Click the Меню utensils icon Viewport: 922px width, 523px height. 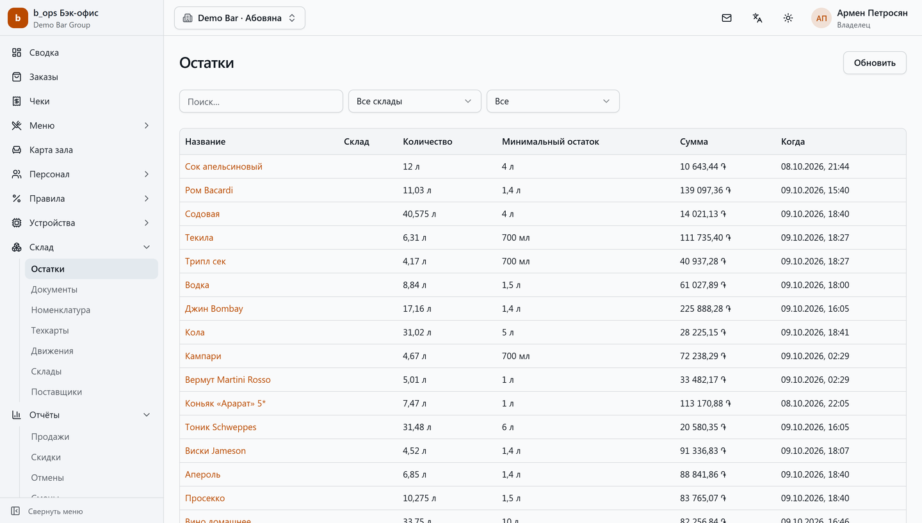17,125
